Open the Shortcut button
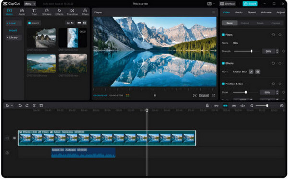The width and height of the screenshot is (288, 179). (228, 4)
